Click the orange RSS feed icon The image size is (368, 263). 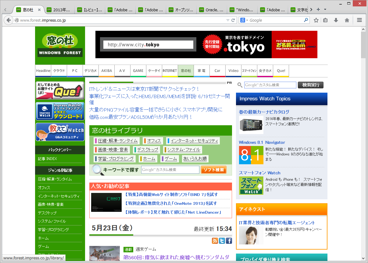pos(215,241)
